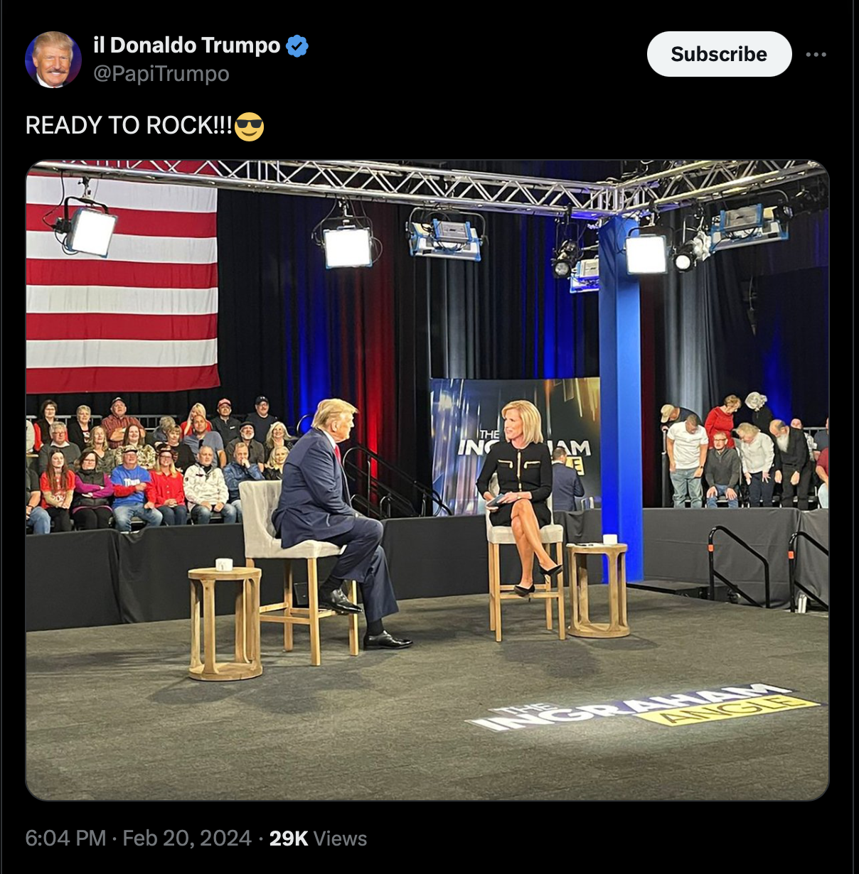Visit the @PapiTrumpo handle link
Viewport: 859px width, 874px height.
coord(161,74)
